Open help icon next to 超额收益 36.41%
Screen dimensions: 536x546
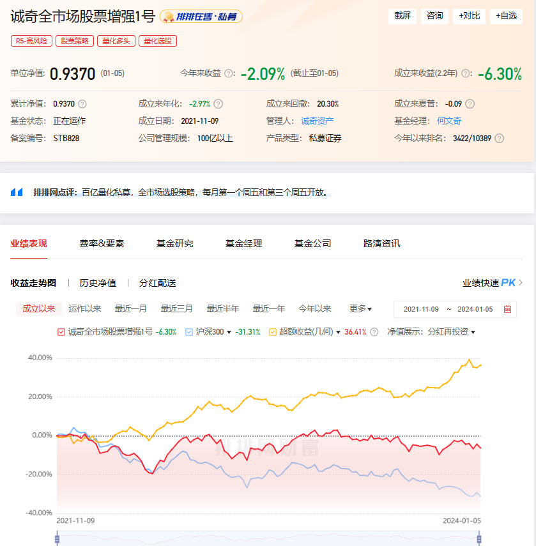point(374,332)
